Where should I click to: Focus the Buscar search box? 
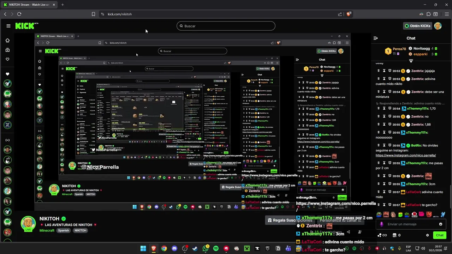click(226, 26)
